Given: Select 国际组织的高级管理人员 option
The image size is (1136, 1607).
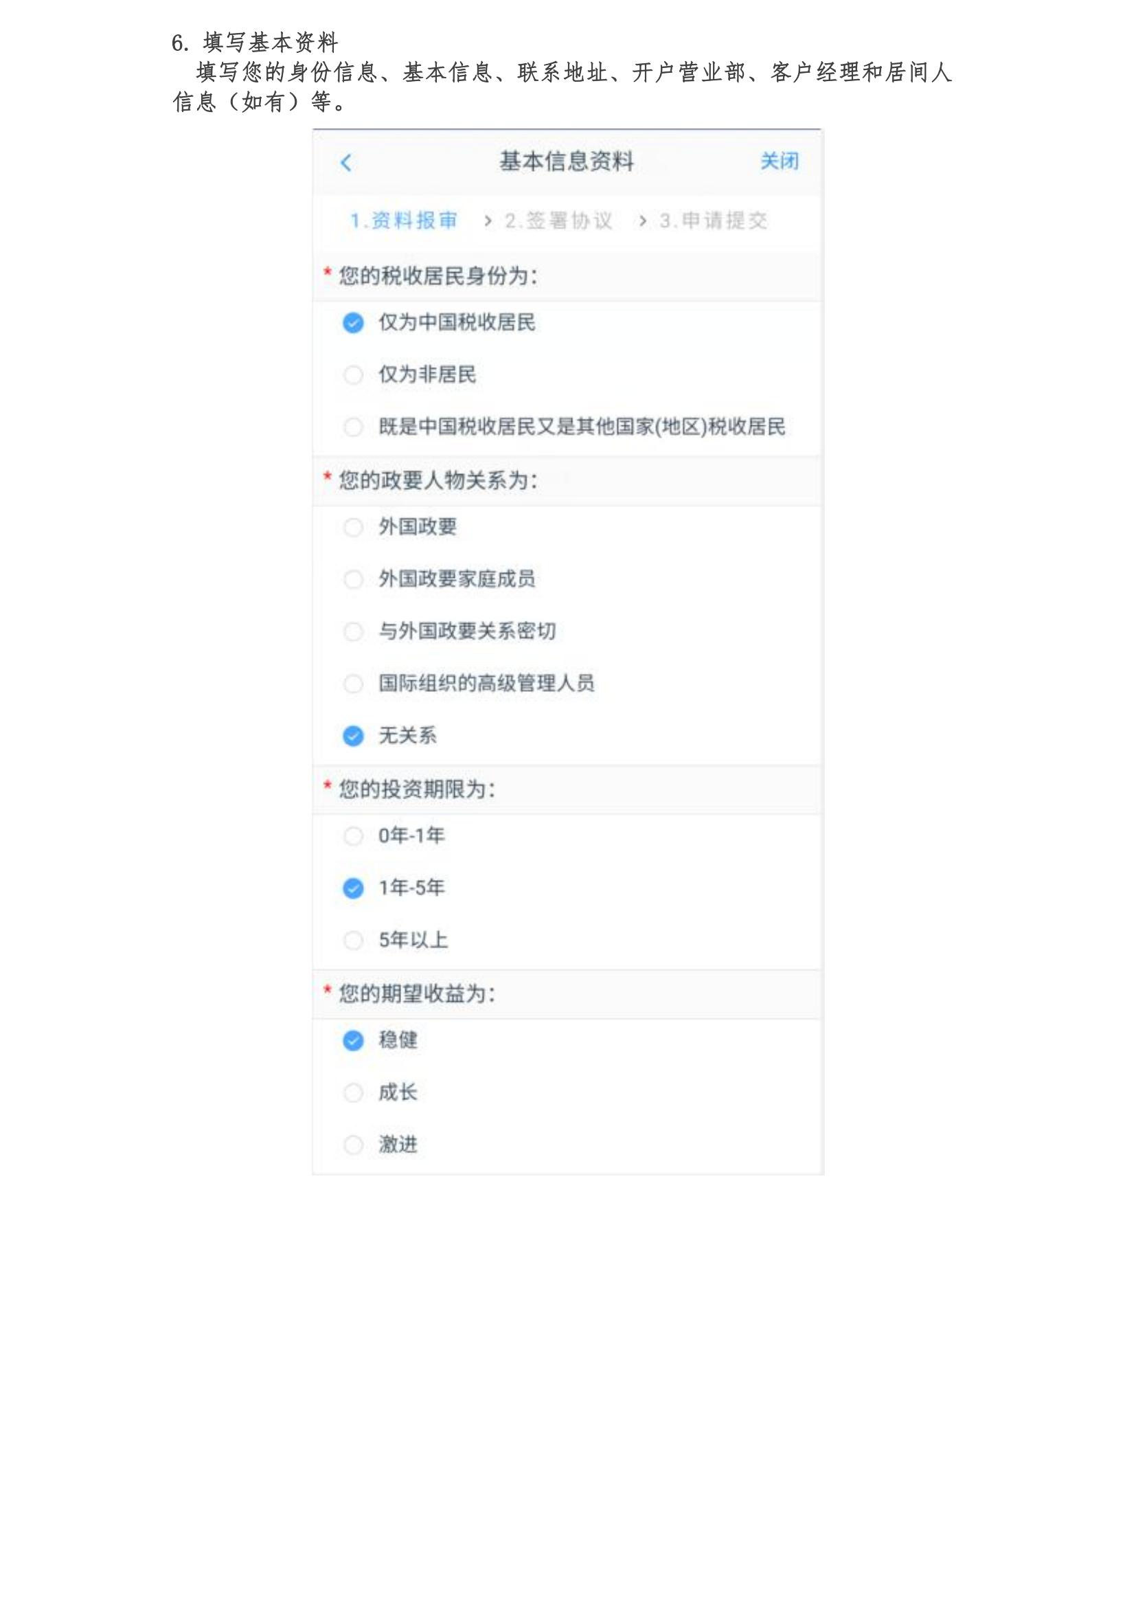Looking at the screenshot, I should click(353, 684).
